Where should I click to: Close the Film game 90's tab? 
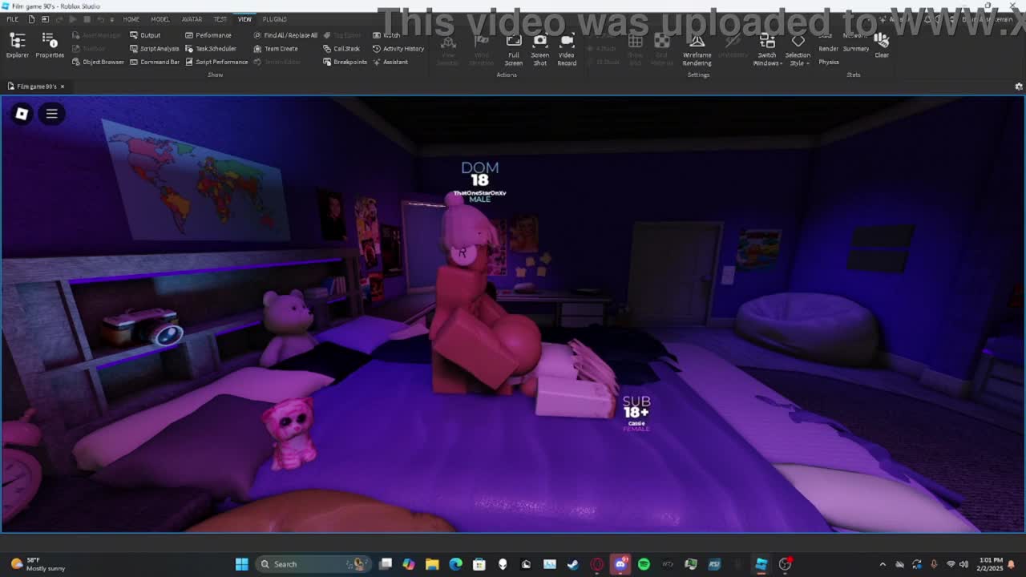pos(62,87)
